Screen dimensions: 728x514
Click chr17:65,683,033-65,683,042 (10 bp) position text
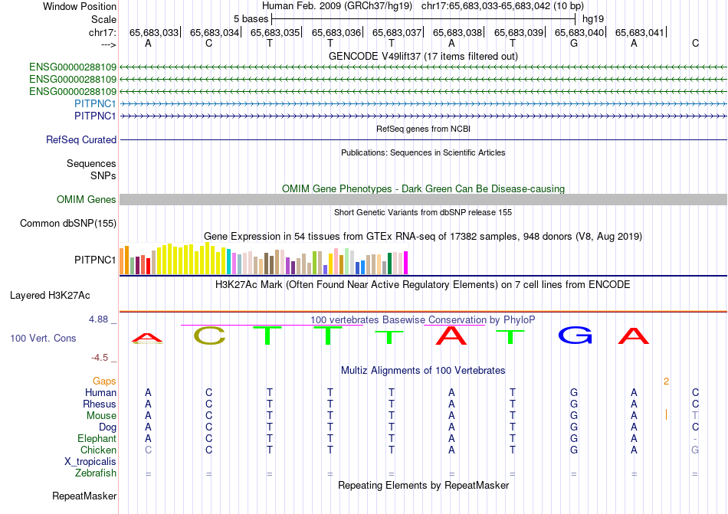[503, 6]
